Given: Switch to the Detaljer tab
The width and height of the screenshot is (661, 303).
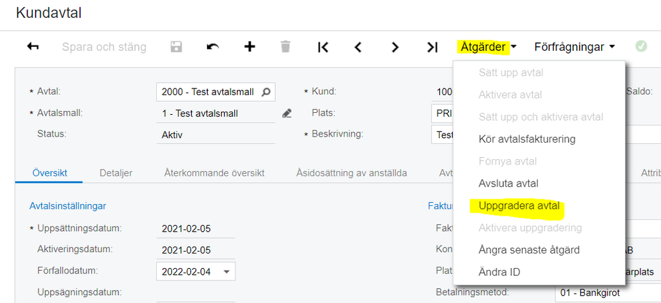Looking at the screenshot, I should (116, 173).
